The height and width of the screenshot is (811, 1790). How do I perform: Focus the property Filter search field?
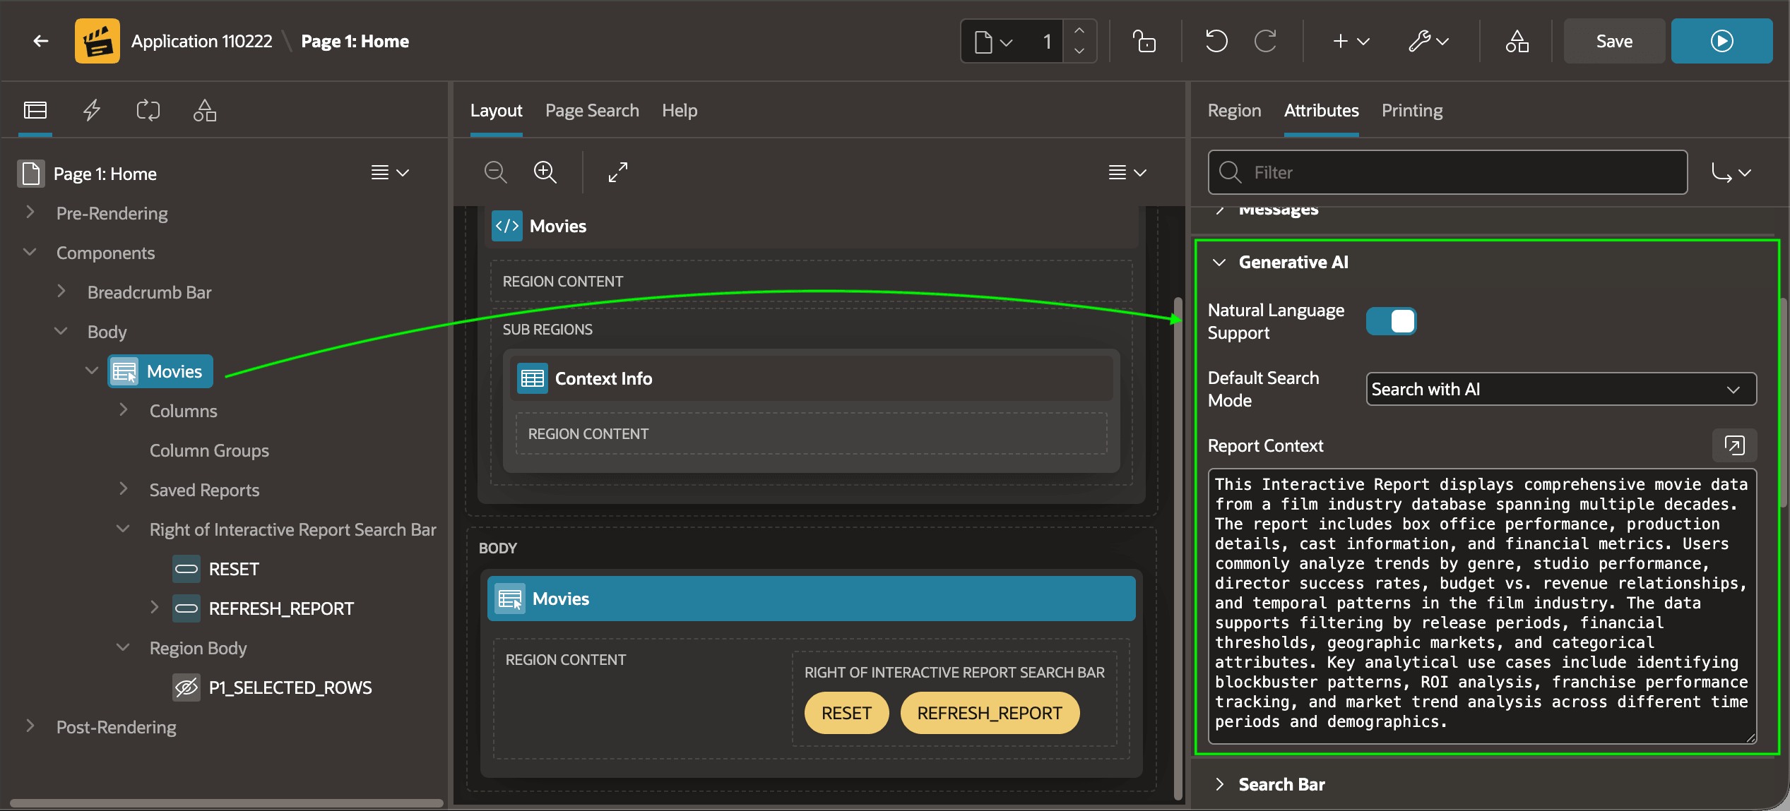1447,172
